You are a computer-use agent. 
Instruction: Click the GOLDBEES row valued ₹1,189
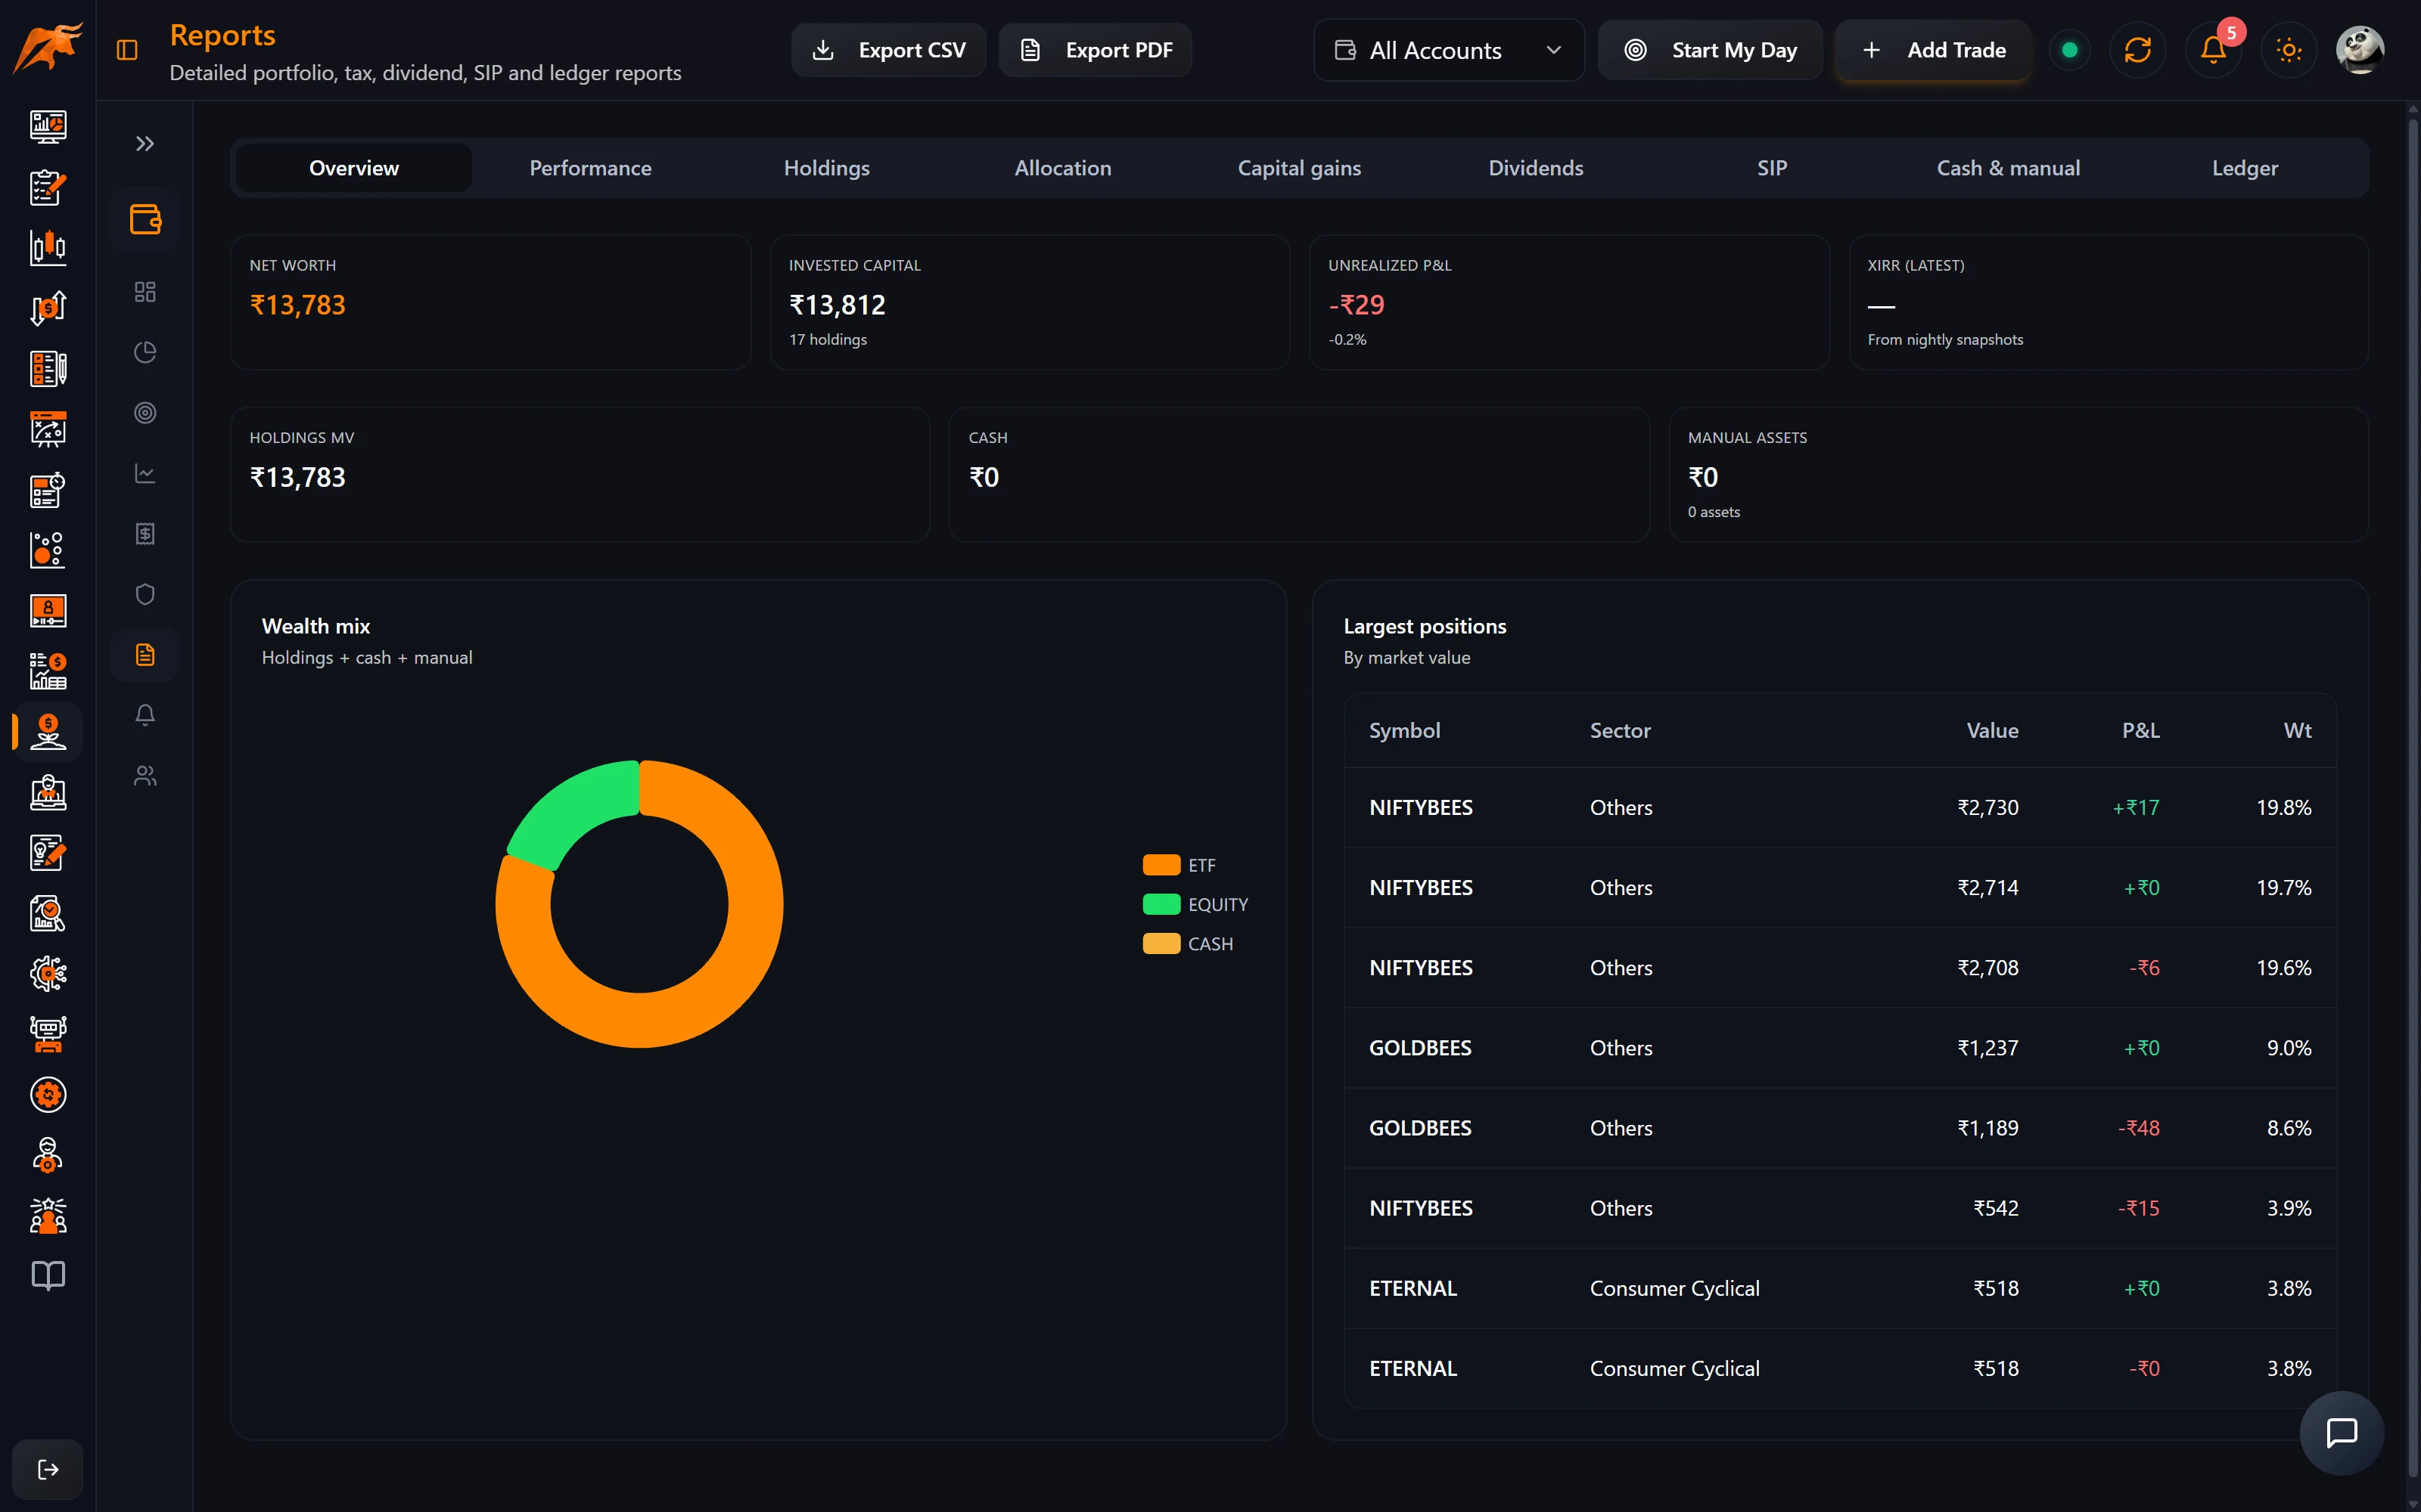(1840, 1128)
